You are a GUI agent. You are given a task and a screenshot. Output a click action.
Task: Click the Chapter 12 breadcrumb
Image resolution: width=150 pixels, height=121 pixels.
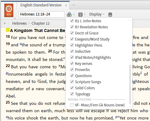40,23
